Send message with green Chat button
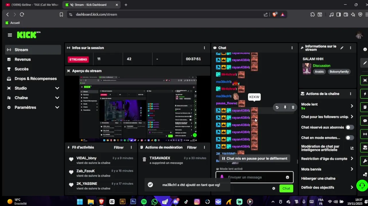The image size is (368, 206). 286,188
